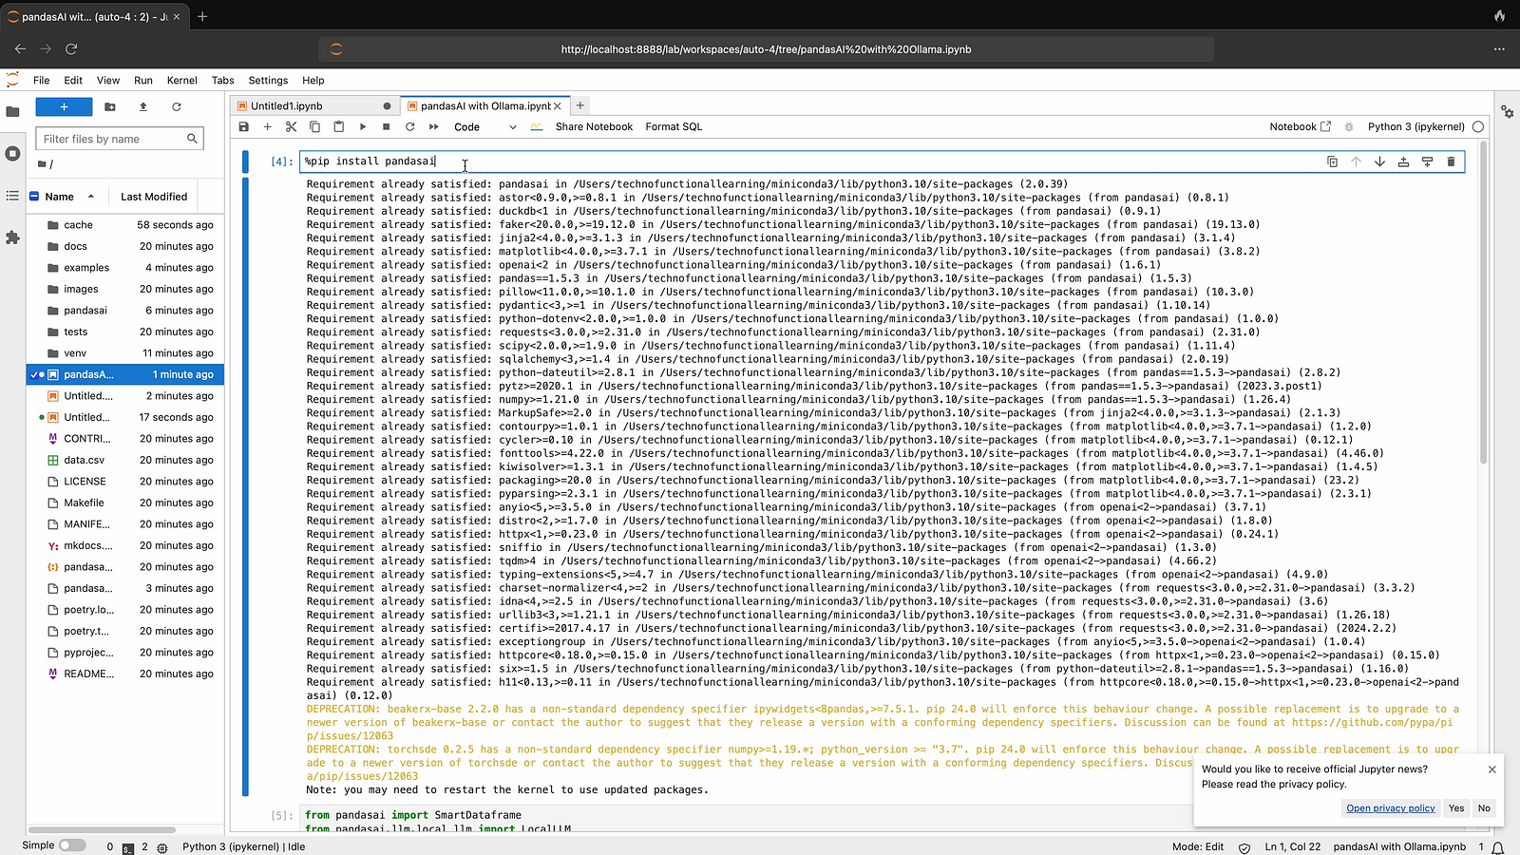This screenshot has width=1520, height=855.
Task: Select all files with the header checkbox
Action: (34, 197)
